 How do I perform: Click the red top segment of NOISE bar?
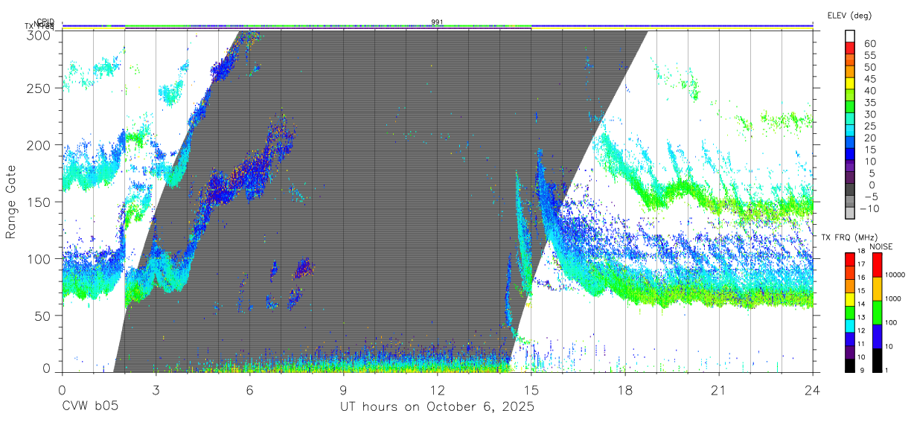(x=876, y=265)
